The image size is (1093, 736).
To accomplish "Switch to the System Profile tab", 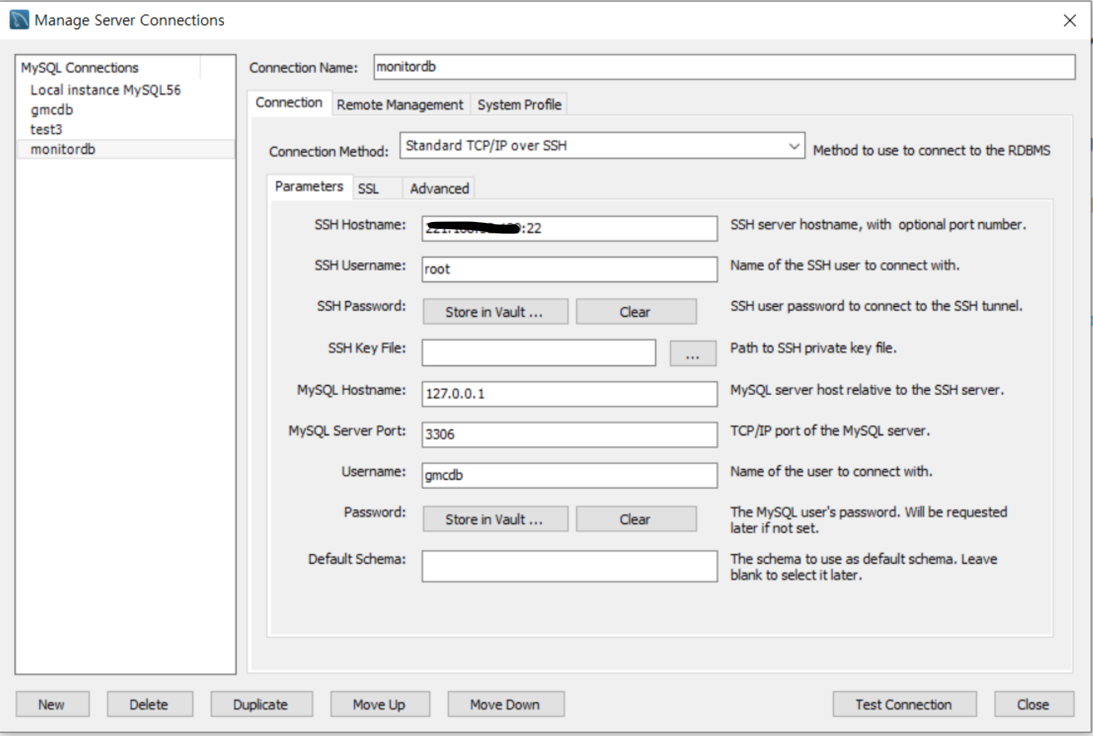I will click(x=519, y=104).
